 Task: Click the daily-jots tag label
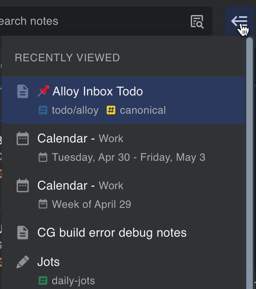(x=73, y=281)
